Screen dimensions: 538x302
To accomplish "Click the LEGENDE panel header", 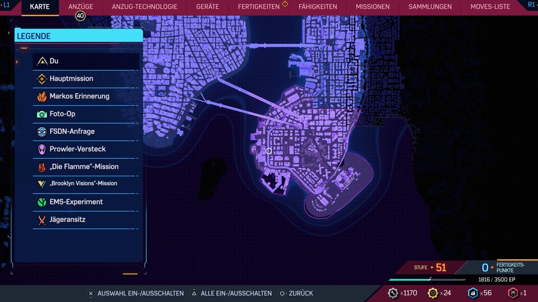I will pyautogui.click(x=78, y=36).
